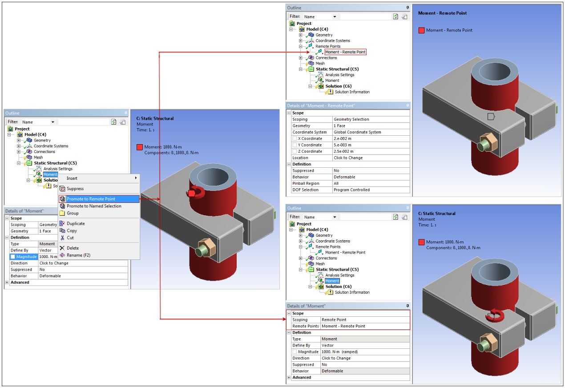565x388 pixels.
Task: Click filter text field in bottom-right Outline
Action: [x=365, y=217]
